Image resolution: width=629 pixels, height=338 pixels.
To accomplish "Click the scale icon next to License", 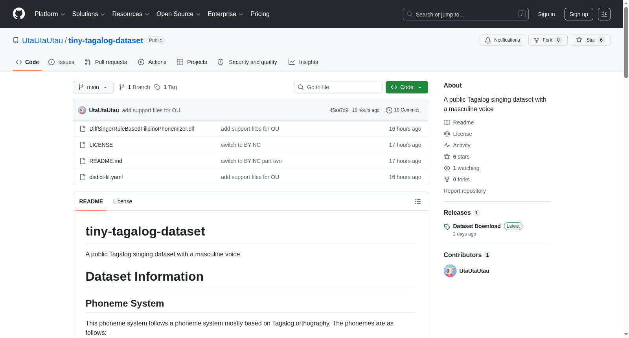I will [447, 134].
